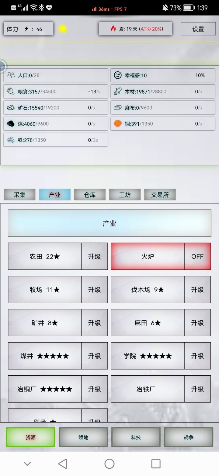Tap the yellow sun weather icon

pyautogui.click(x=62, y=29)
